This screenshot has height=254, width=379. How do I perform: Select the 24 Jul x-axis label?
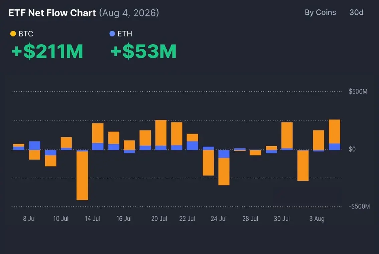219,219
